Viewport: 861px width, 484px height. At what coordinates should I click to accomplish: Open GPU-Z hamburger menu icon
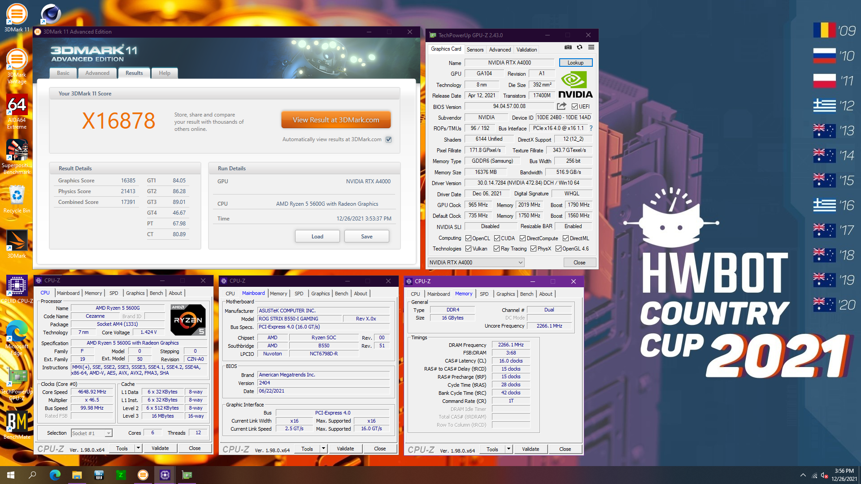[x=591, y=48]
